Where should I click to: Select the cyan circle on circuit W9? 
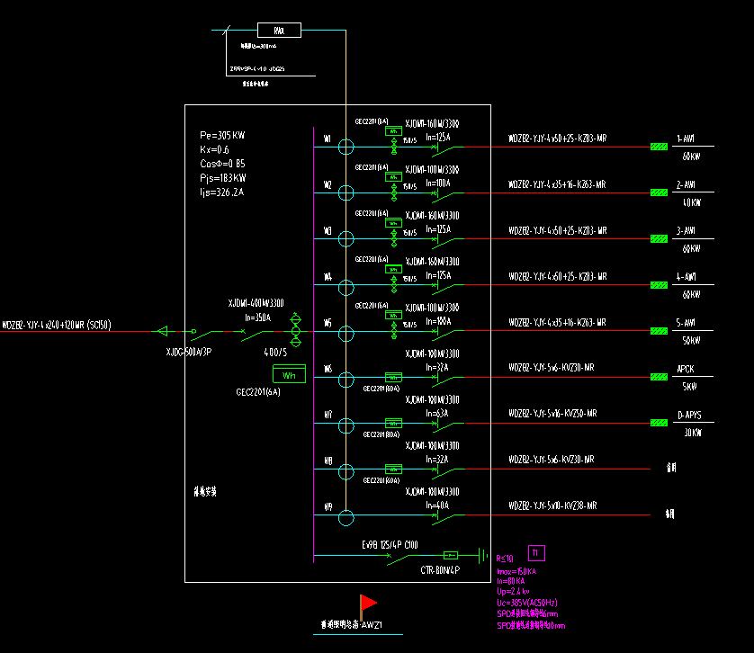click(x=346, y=518)
